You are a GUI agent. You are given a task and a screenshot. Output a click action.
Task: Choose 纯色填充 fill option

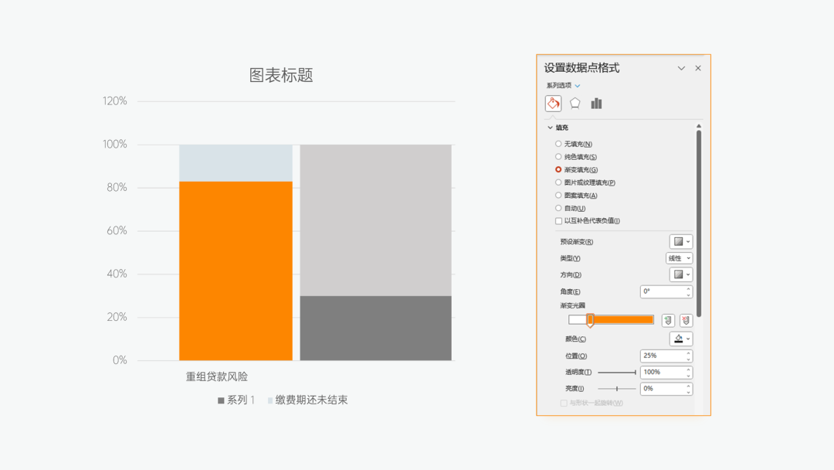[x=558, y=157]
